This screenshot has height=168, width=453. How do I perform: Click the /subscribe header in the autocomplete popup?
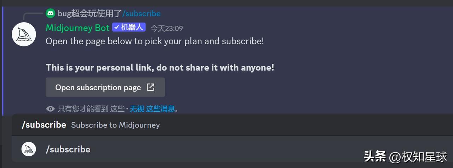click(x=44, y=125)
